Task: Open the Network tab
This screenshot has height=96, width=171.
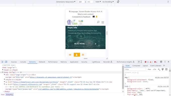Action: pyautogui.click(x=42, y=62)
